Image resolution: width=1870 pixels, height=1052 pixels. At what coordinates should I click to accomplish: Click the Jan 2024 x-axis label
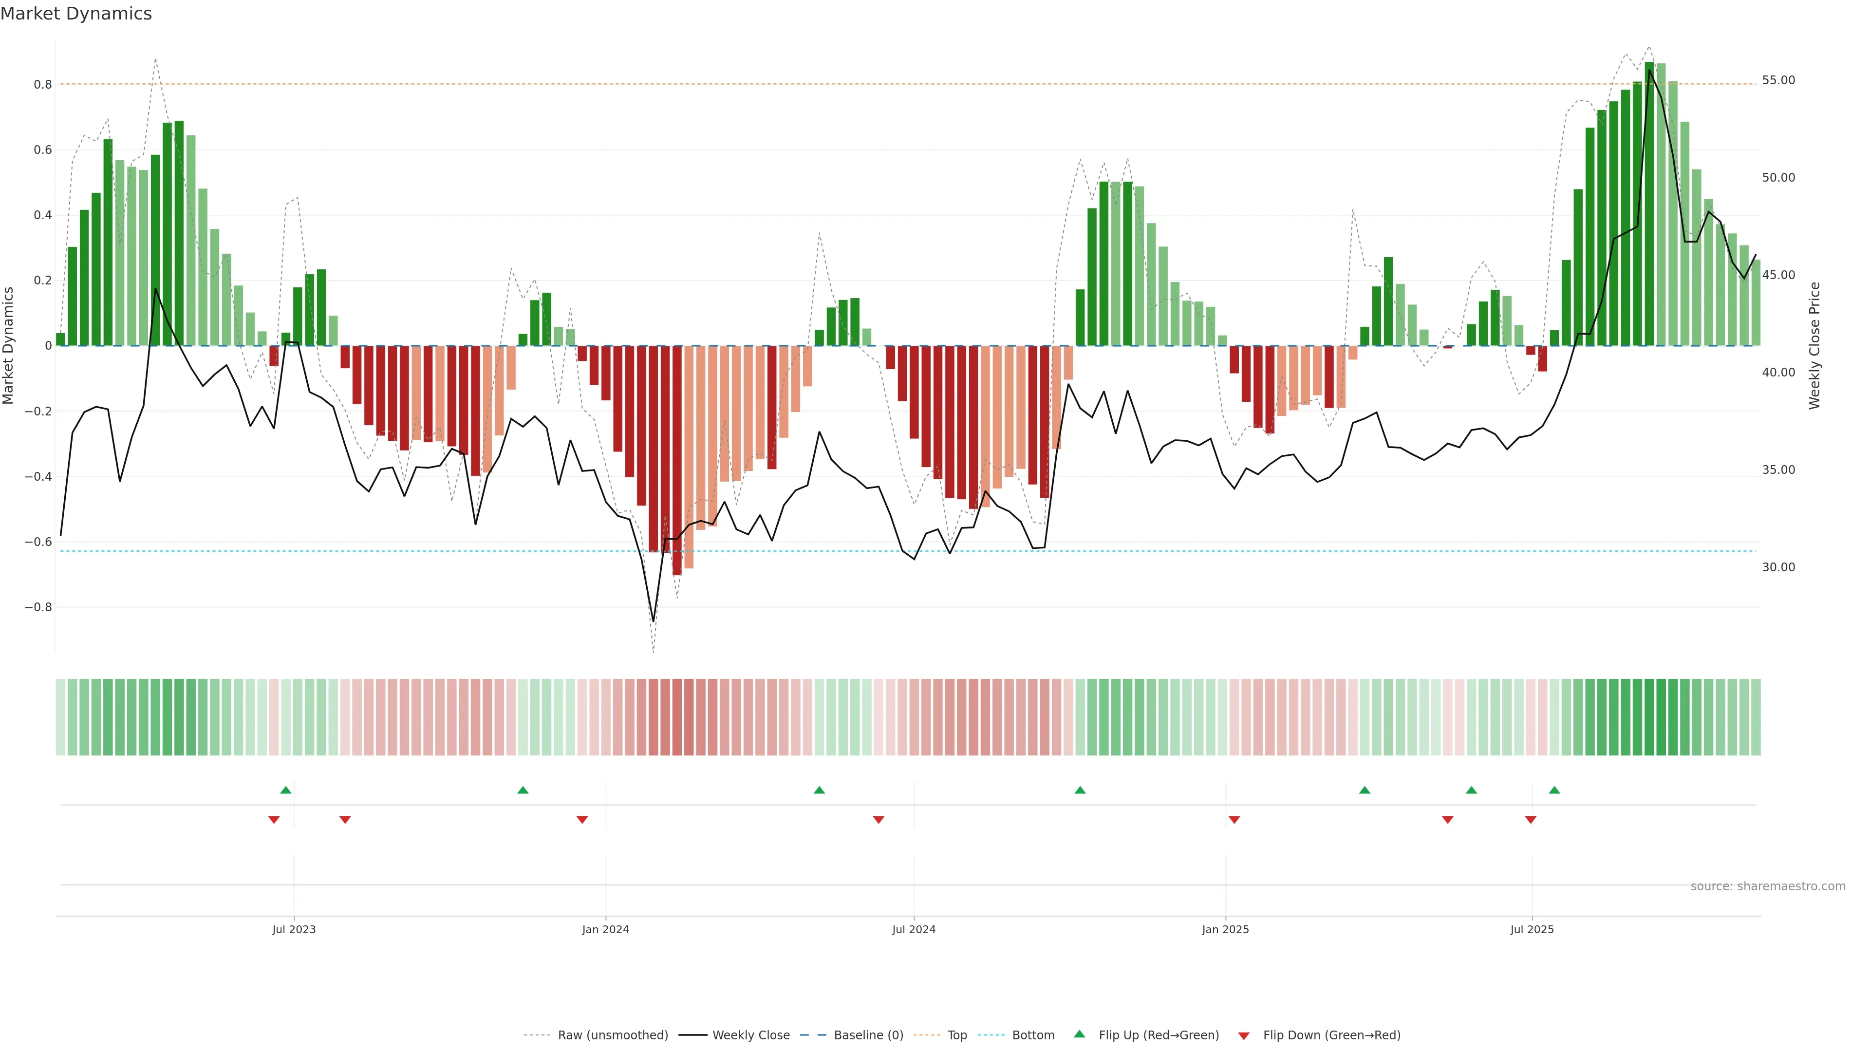[x=605, y=929]
